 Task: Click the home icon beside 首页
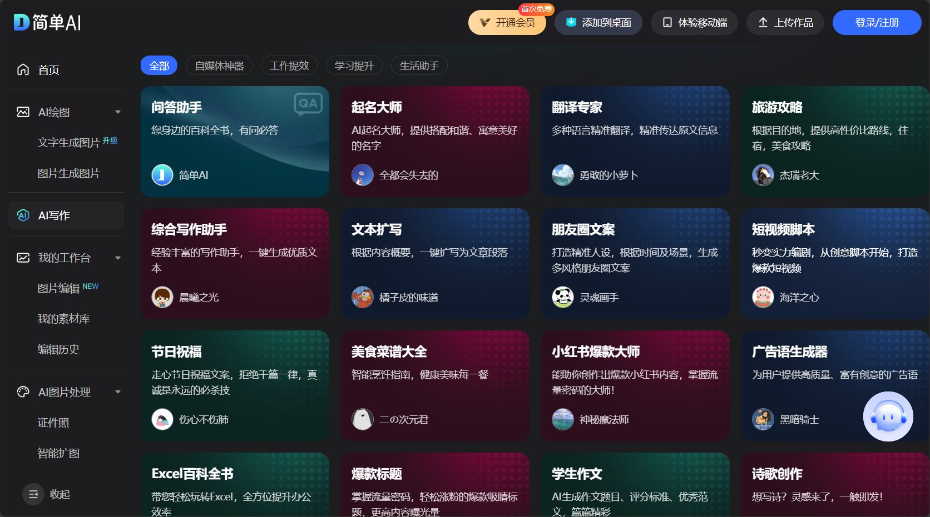(23, 69)
